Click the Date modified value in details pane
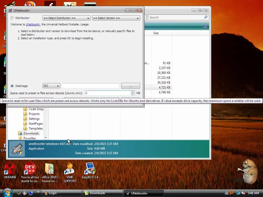The width and height of the screenshot is (263, 197). click(106, 144)
